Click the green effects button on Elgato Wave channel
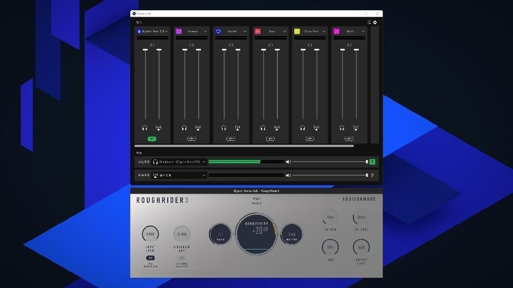513x288 pixels. (x=152, y=139)
